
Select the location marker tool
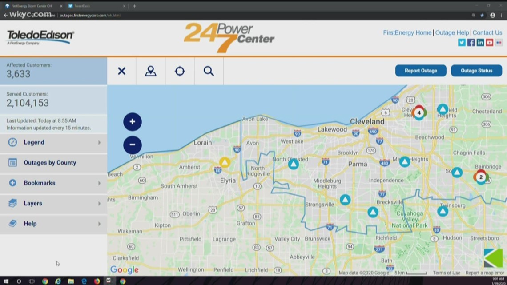click(x=150, y=71)
